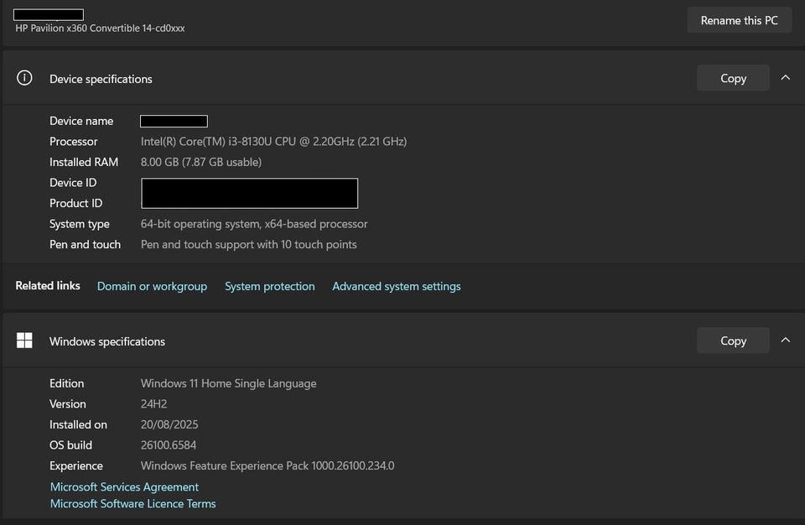Click the Windows specifications heading text
The height and width of the screenshot is (525, 805).
tap(107, 341)
